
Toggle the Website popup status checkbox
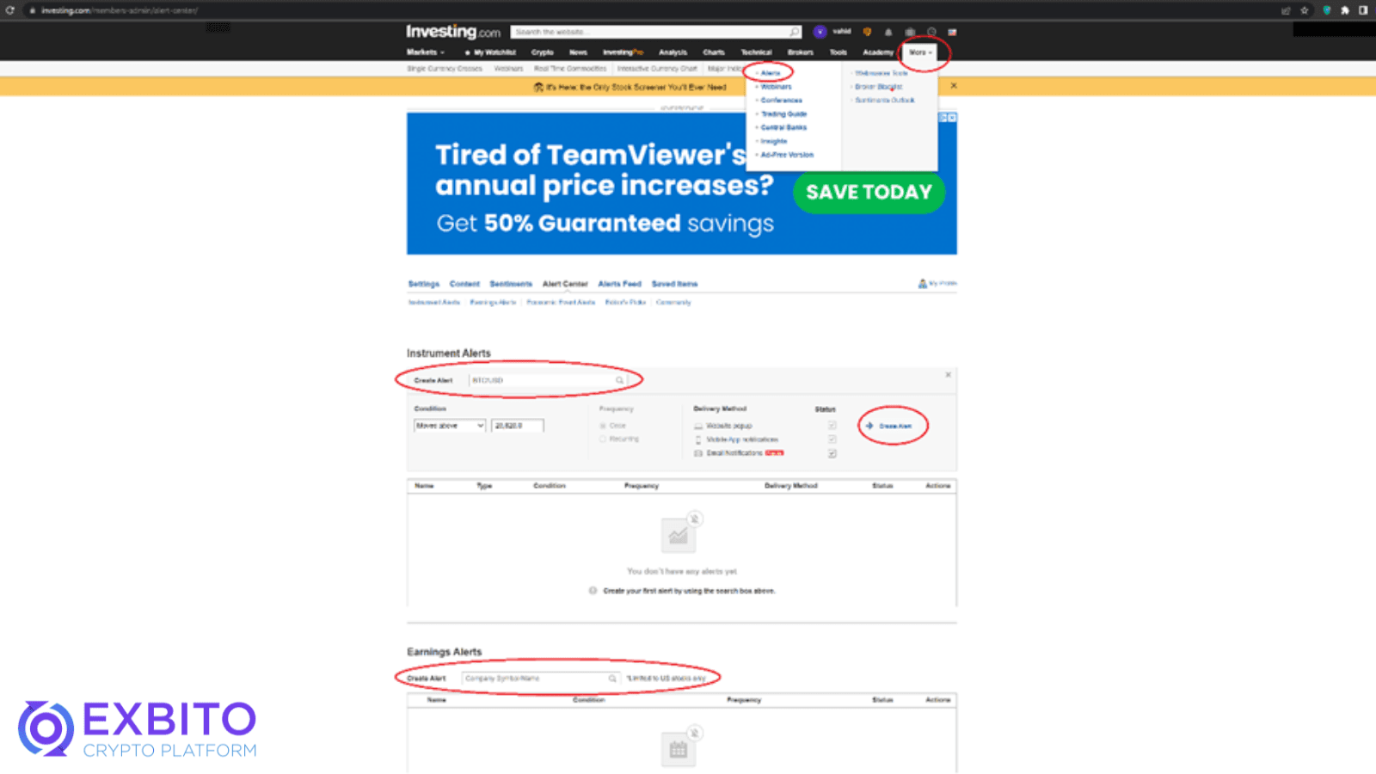click(x=832, y=426)
